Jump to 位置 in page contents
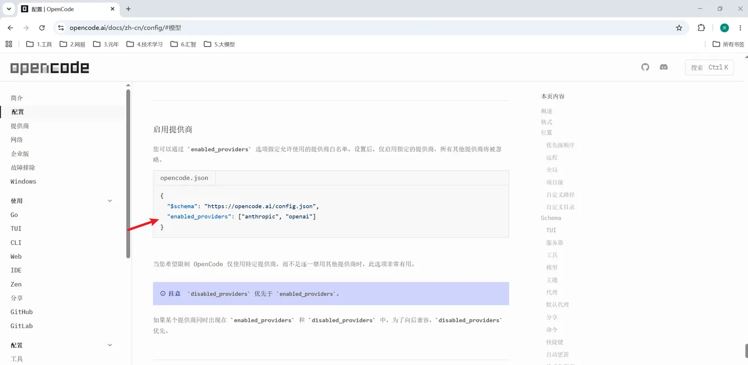 pyautogui.click(x=547, y=133)
